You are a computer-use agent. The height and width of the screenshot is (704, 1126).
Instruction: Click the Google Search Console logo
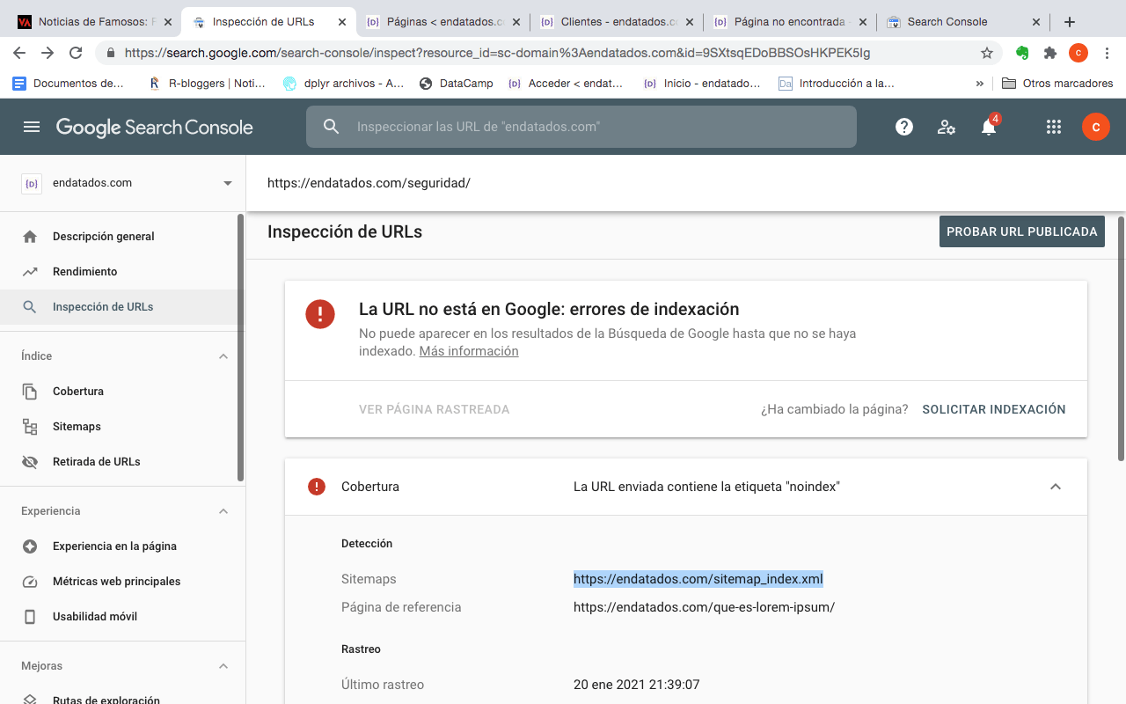coord(155,128)
